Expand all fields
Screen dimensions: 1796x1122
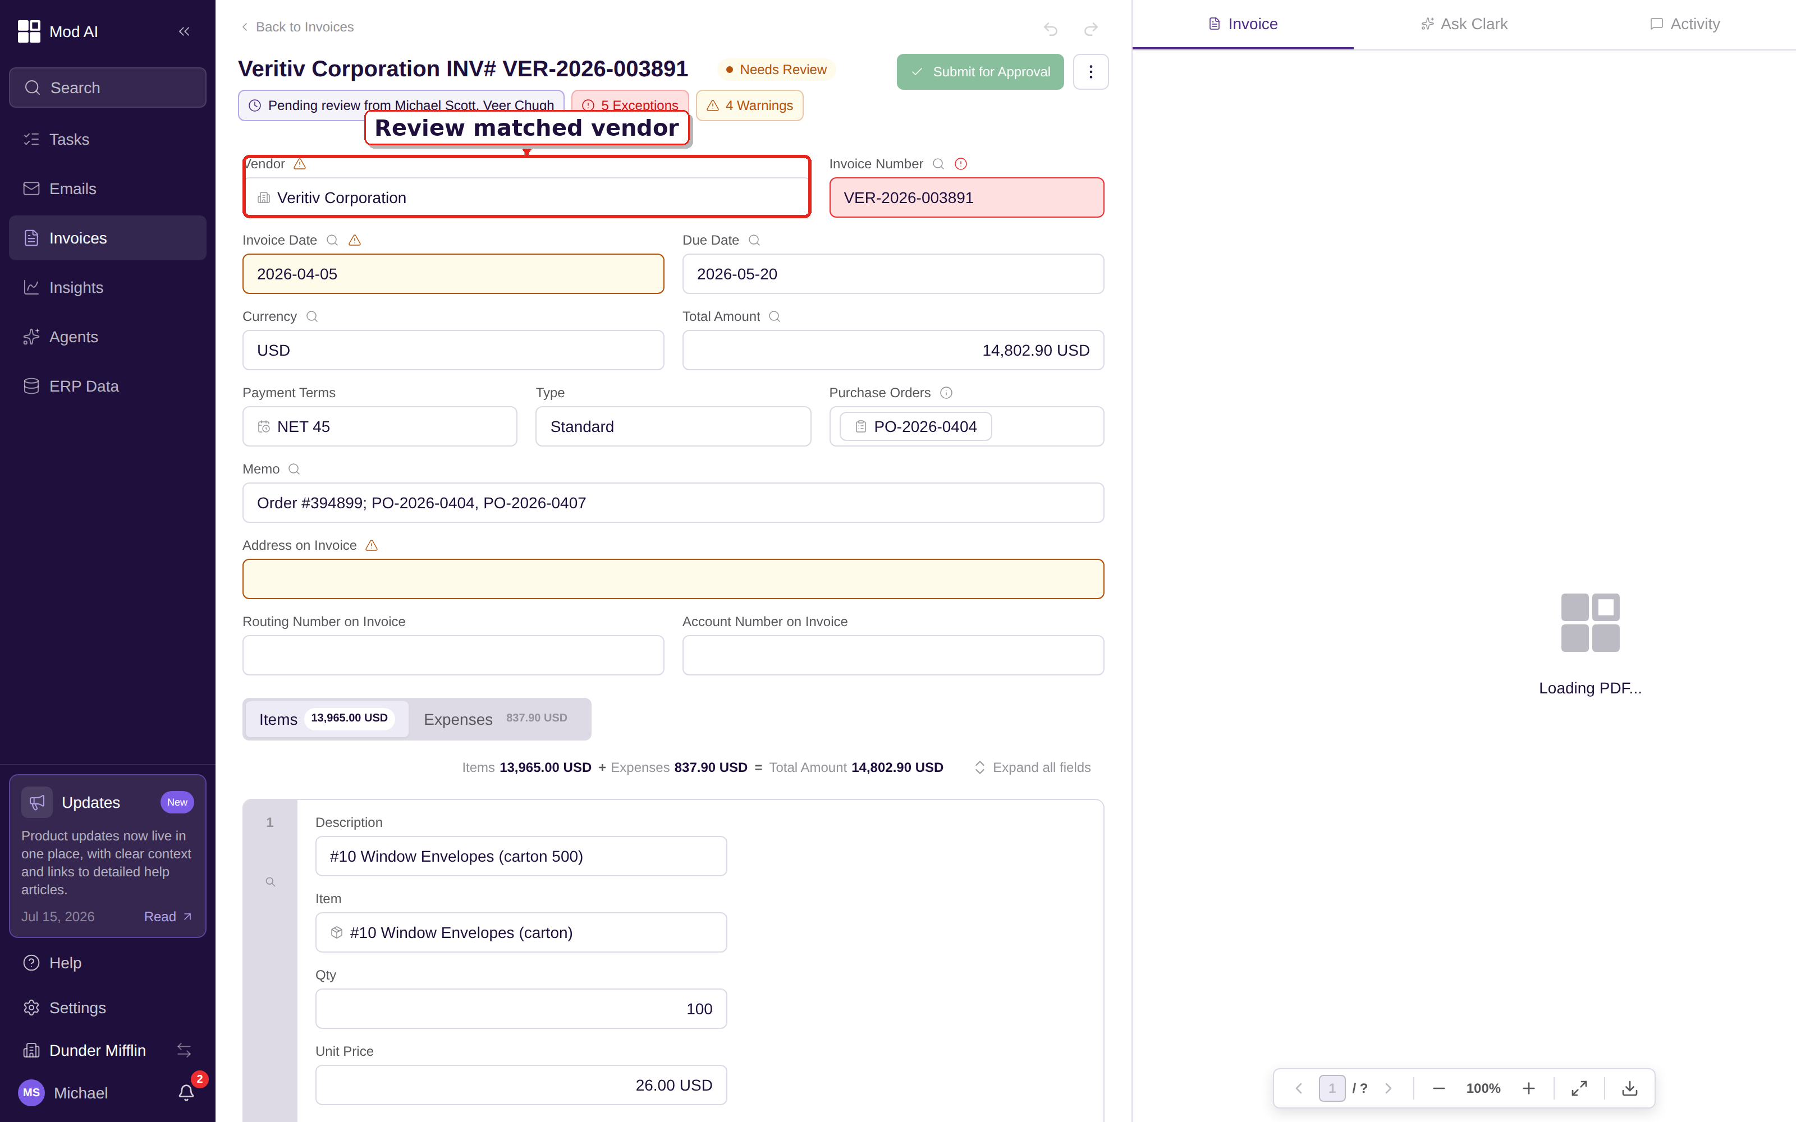[1032, 767]
